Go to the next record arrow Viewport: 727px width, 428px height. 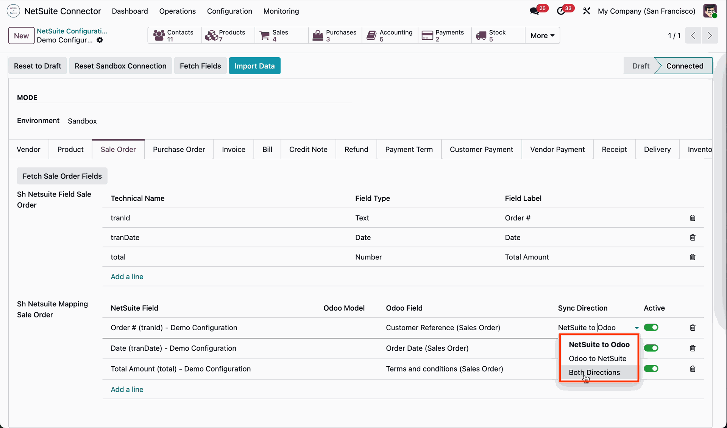click(710, 36)
